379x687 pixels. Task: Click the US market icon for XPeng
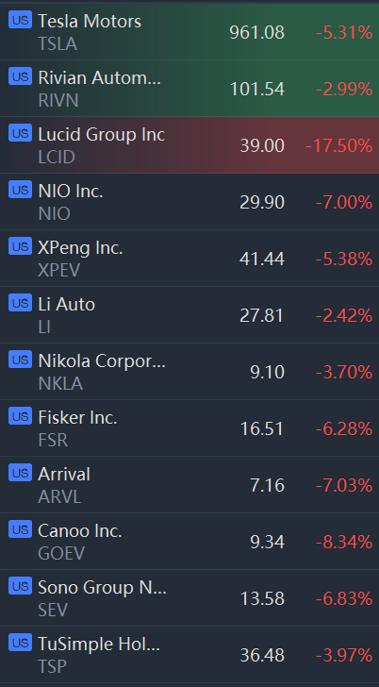pyautogui.click(x=20, y=245)
